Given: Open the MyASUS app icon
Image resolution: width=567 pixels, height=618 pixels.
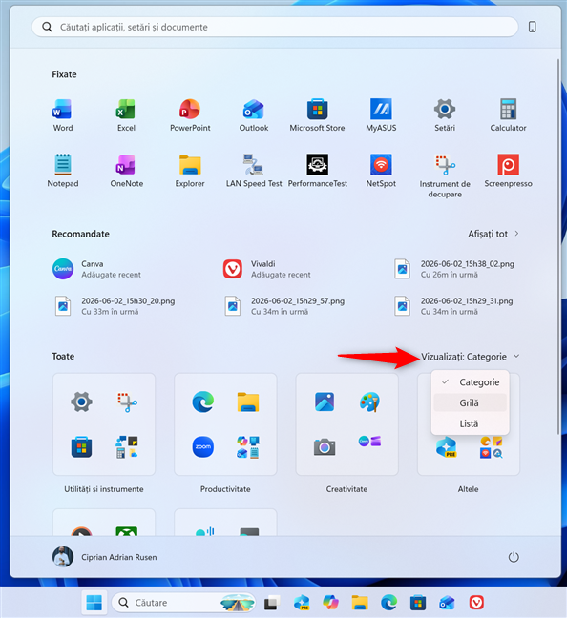Looking at the screenshot, I should click(381, 115).
